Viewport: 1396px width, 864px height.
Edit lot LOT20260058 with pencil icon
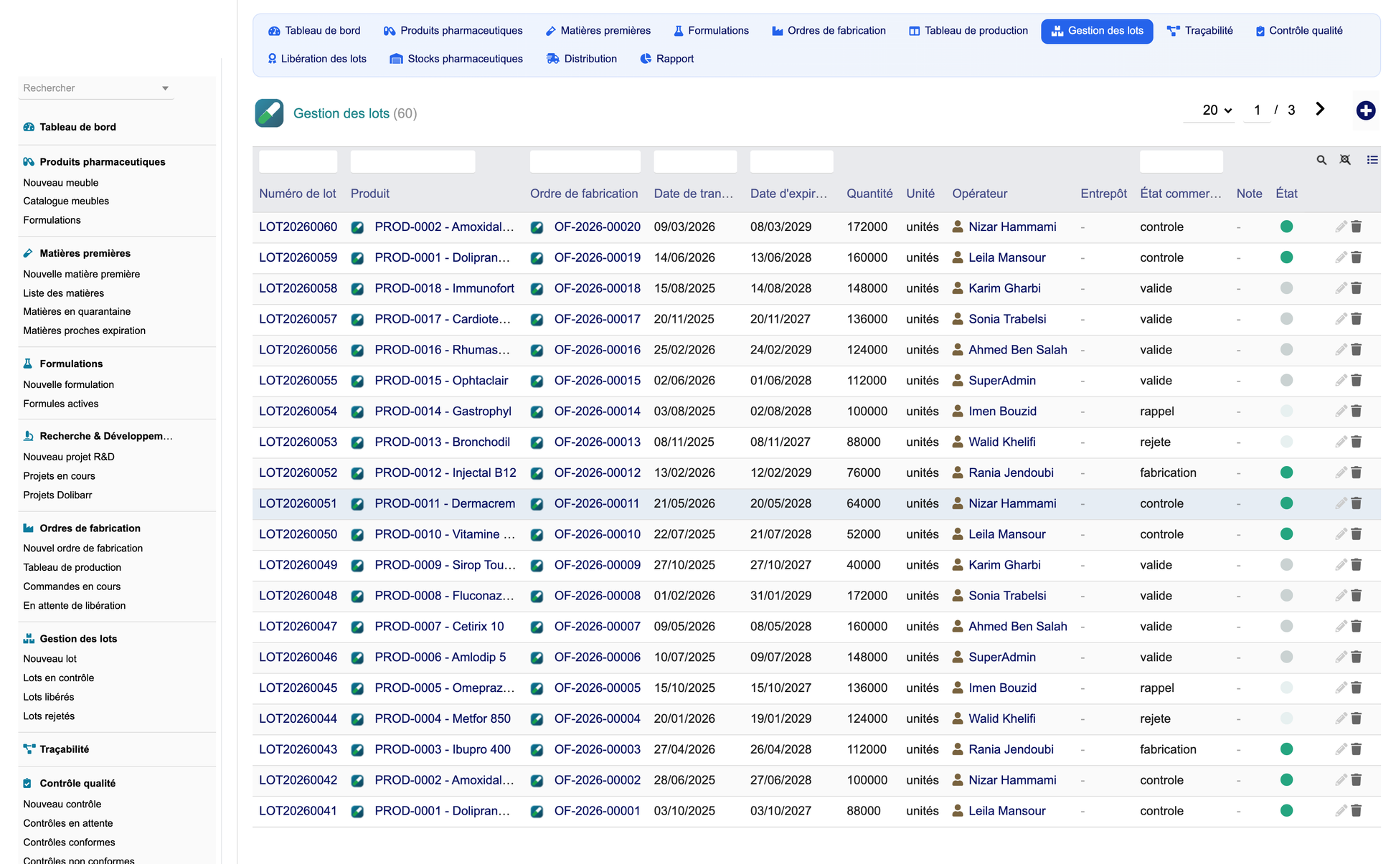(x=1340, y=288)
